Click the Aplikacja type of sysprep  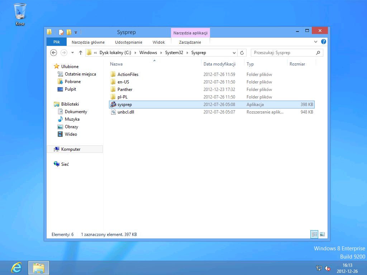point(255,105)
